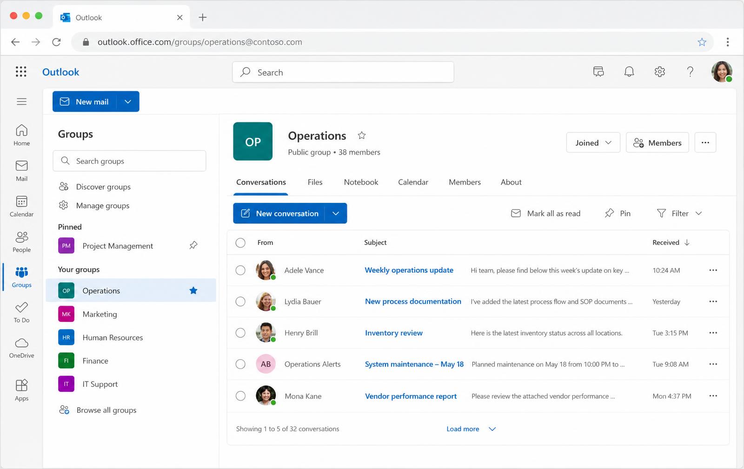The height and width of the screenshot is (469, 744).
Task: Select the IT Support group
Action: tap(131, 384)
